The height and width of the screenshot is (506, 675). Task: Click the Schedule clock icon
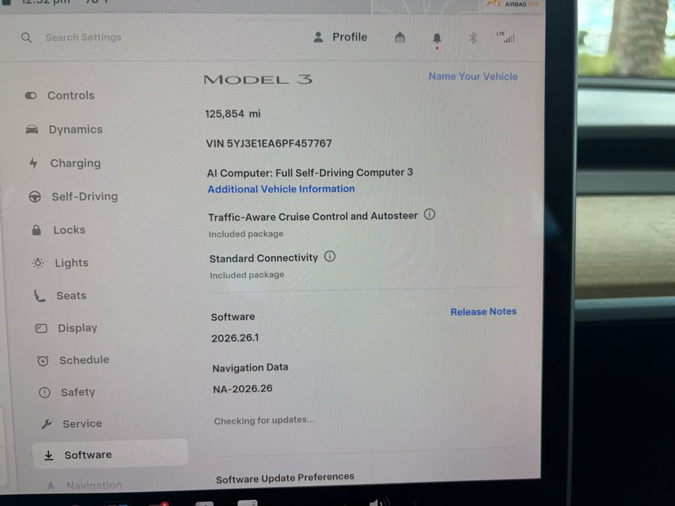click(x=42, y=361)
